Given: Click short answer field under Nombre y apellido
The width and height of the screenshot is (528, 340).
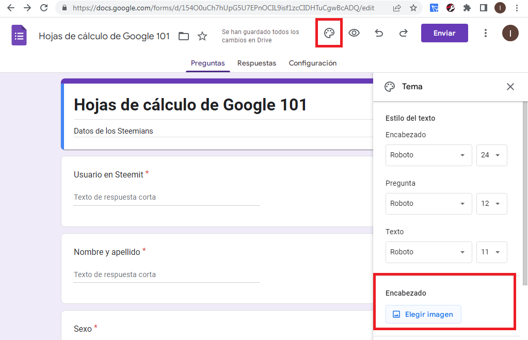Looking at the screenshot, I should point(167,274).
